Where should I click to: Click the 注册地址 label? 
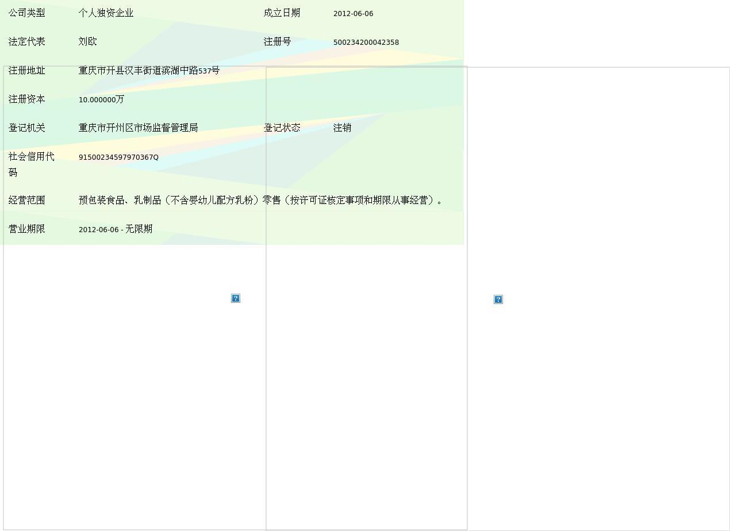(27, 70)
